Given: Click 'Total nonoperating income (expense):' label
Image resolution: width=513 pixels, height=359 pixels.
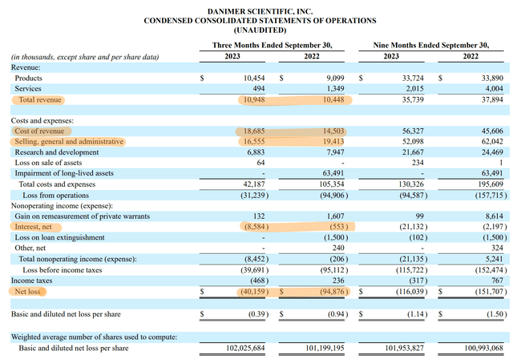Looking at the screenshot, I should point(78,260).
